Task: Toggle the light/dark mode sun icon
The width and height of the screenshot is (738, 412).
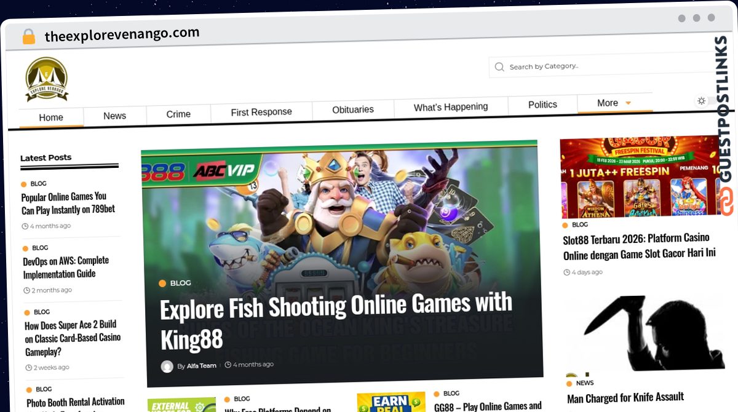Action: (x=701, y=101)
